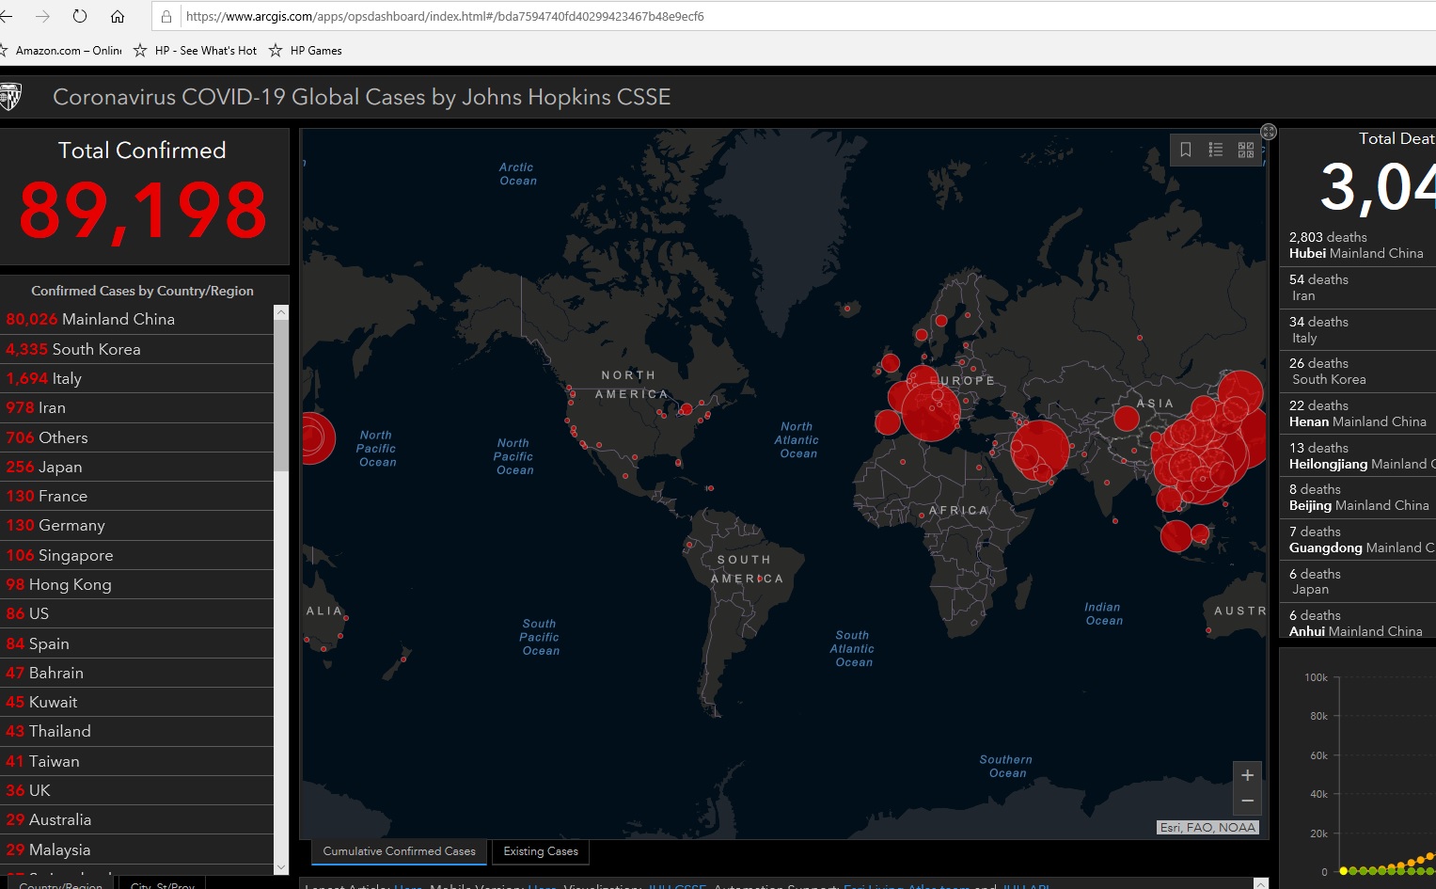The width and height of the screenshot is (1436, 889).
Task: Select the 22 deaths Henan entry
Action: point(1358,414)
